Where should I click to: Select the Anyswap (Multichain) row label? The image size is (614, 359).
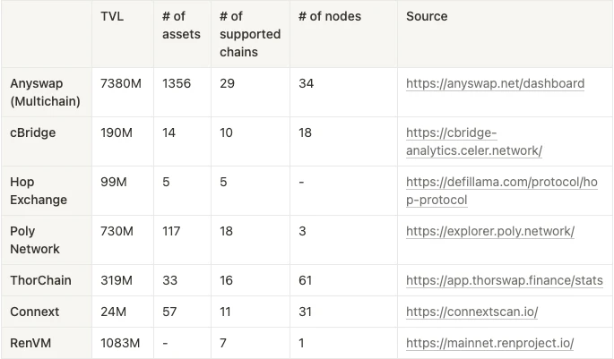(x=45, y=92)
